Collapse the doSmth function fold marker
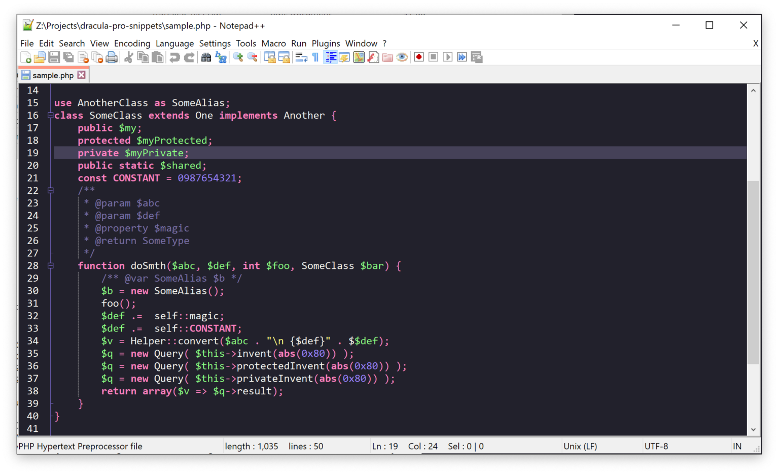This screenshot has height=474, width=779. click(x=50, y=265)
